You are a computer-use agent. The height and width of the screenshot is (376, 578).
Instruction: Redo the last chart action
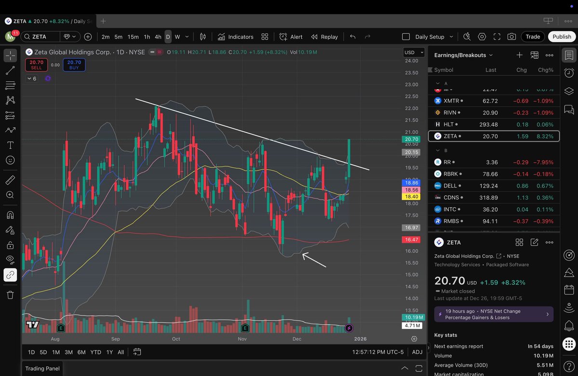pos(367,37)
